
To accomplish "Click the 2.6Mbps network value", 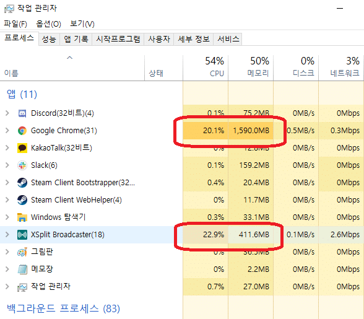I will click(345, 235).
